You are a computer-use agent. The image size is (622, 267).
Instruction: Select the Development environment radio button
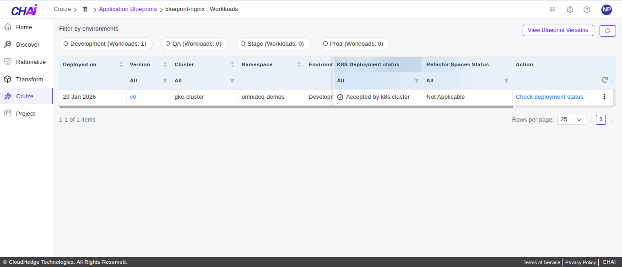click(x=65, y=43)
